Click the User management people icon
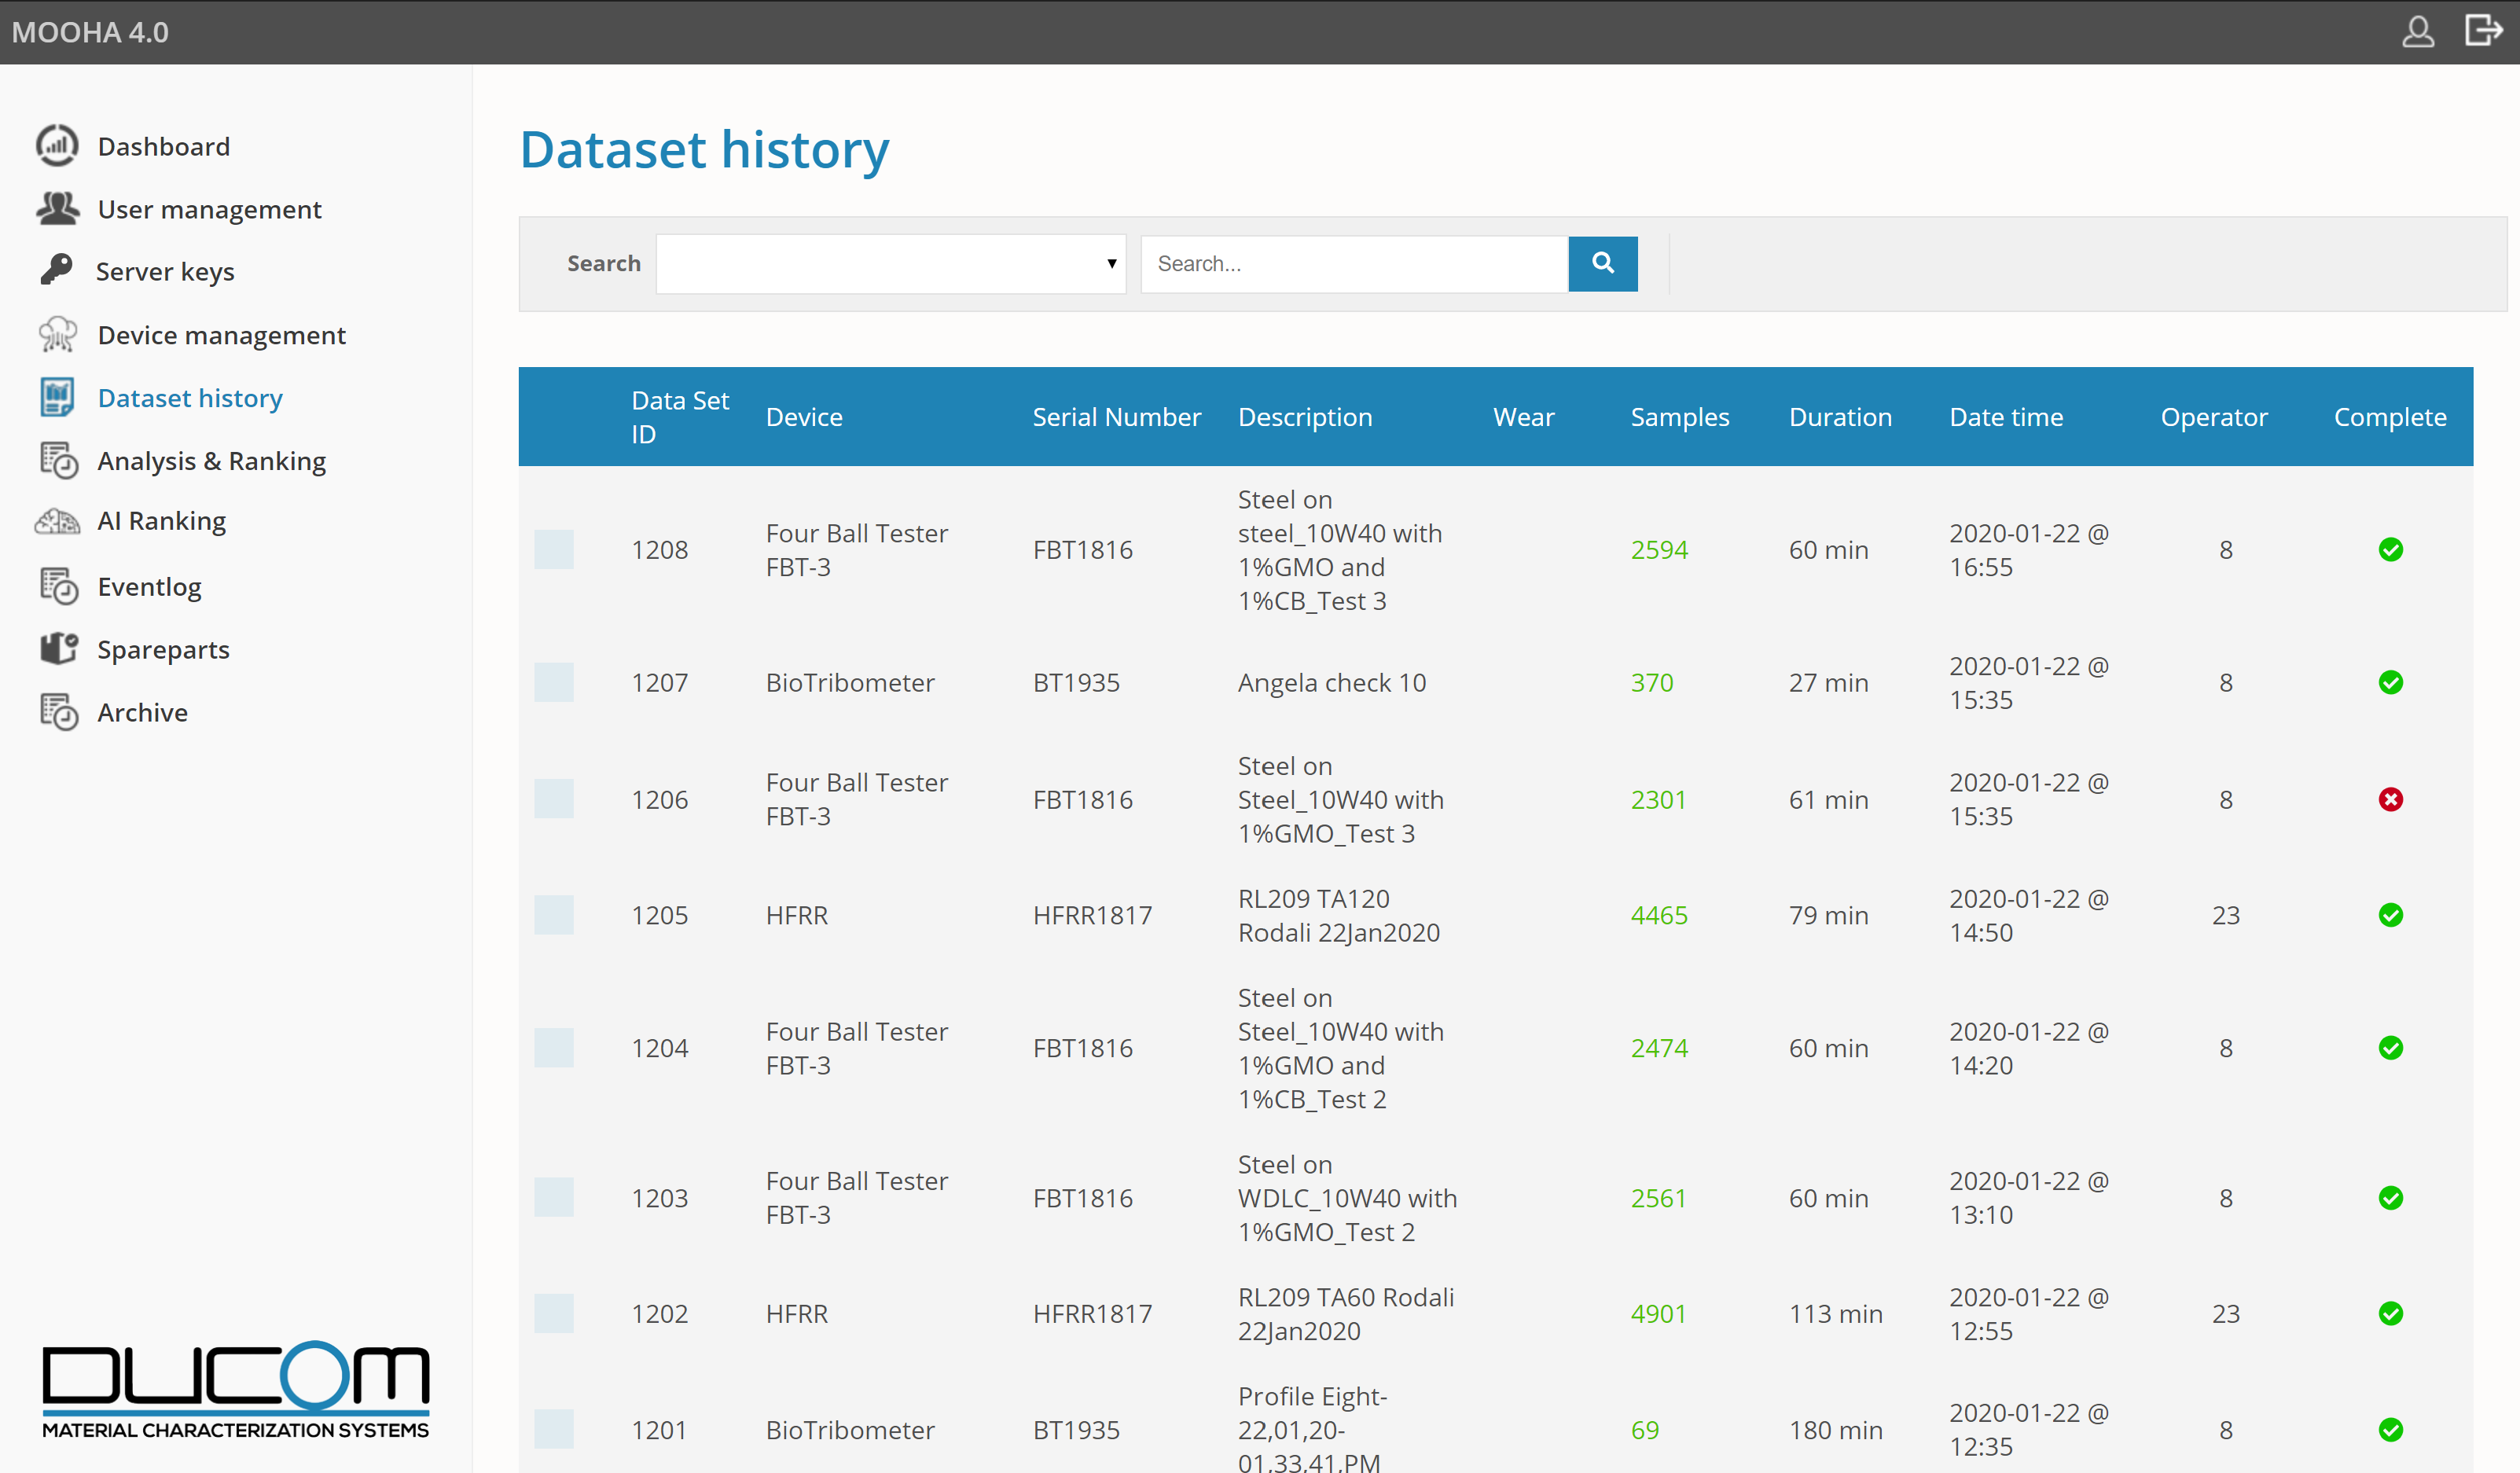This screenshot has width=2520, height=1473. point(57,208)
